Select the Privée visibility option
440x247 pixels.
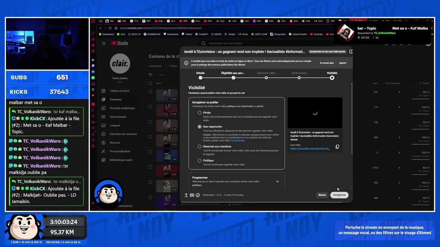point(200,113)
